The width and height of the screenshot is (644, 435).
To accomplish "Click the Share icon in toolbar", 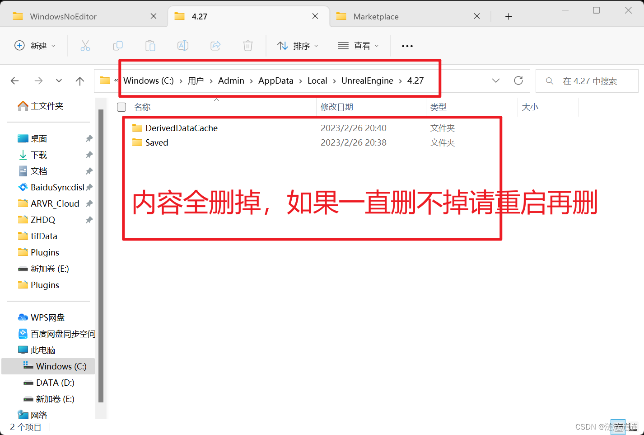I will [x=215, y=46].
